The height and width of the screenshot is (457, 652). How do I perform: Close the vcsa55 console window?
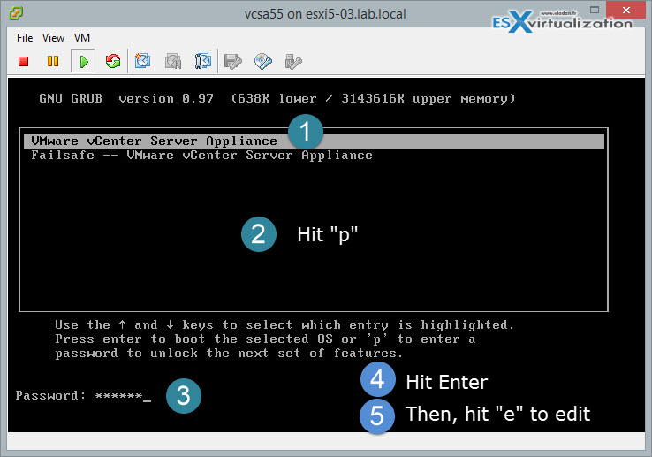click(x=625, y=10)
